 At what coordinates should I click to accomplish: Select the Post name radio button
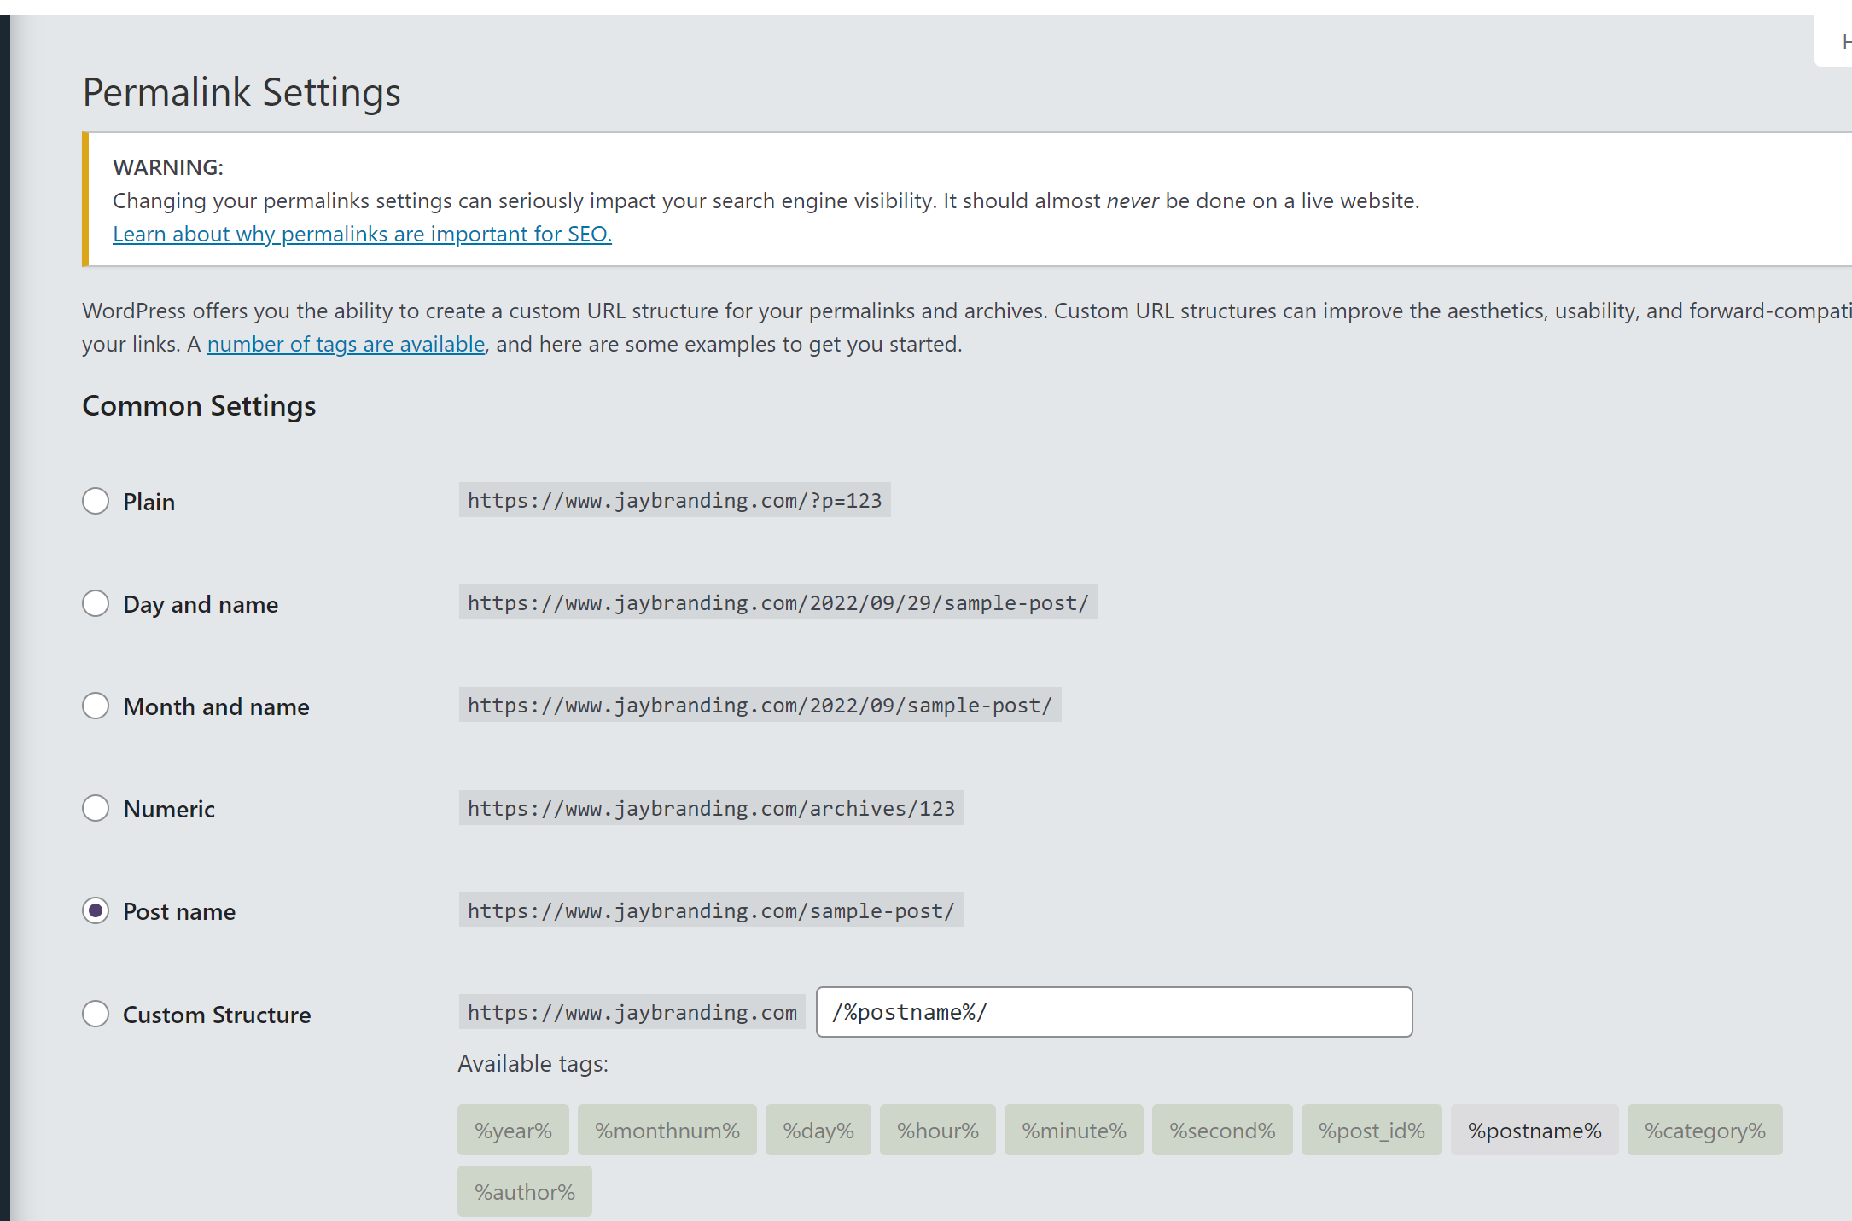click(96, 910)
